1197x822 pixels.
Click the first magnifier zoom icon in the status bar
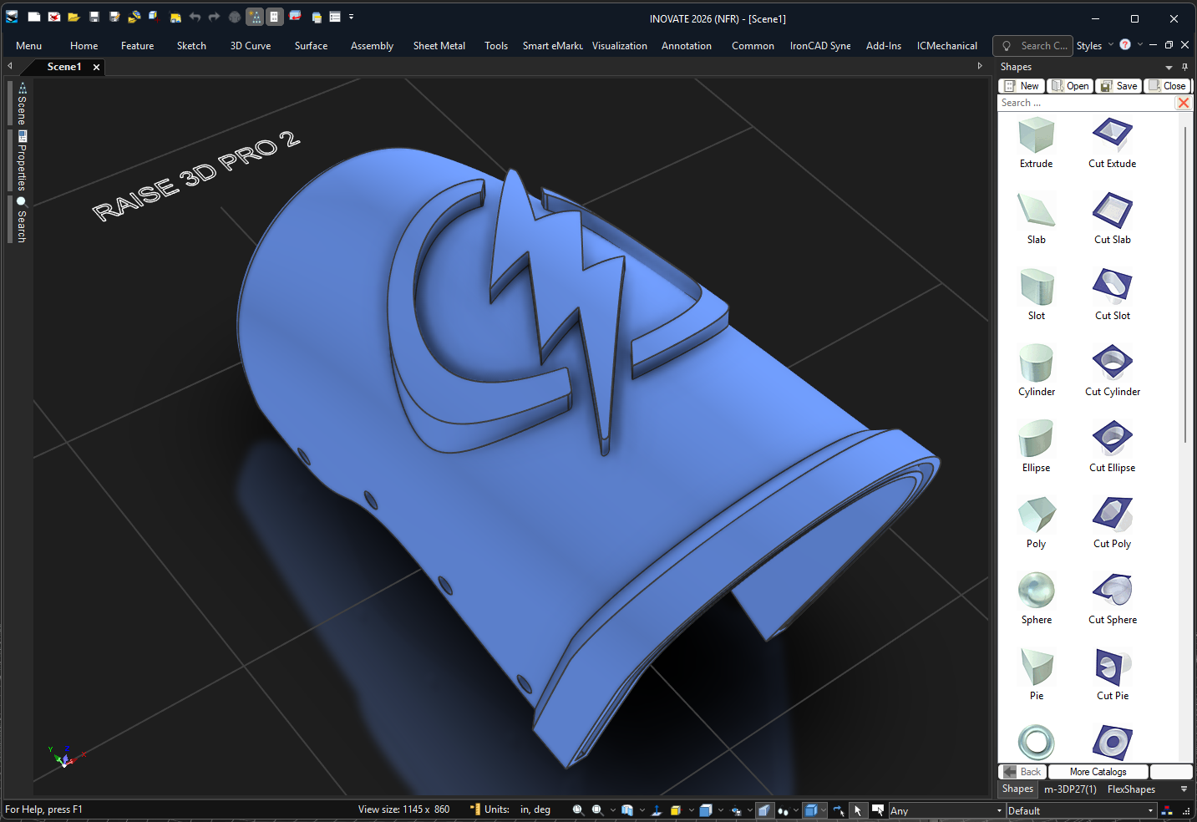pyautogui.click(x=577, y=810)
